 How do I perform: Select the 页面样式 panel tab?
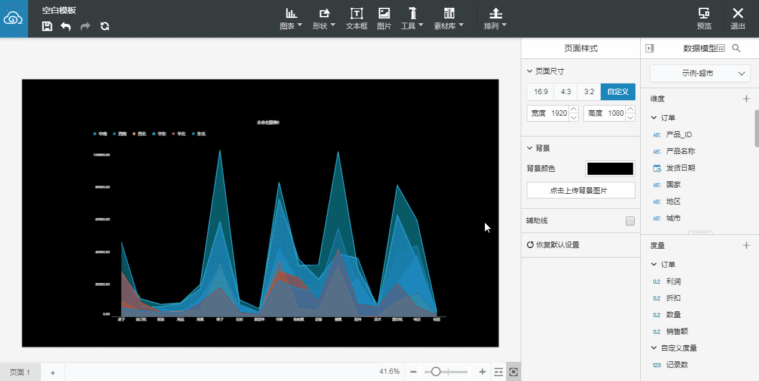pyautogui.click(x=580, y=49)
